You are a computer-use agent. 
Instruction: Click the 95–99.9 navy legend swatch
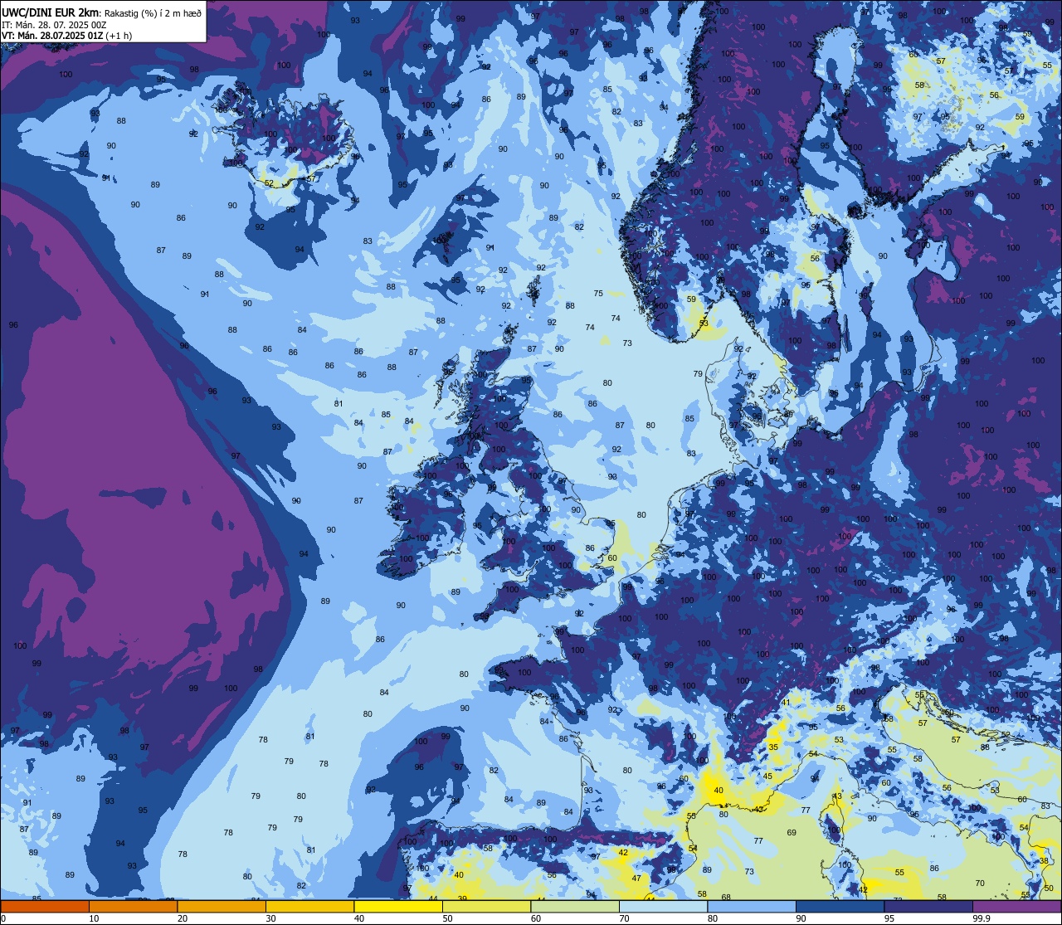pyautogui.click(x=928, y=907)
